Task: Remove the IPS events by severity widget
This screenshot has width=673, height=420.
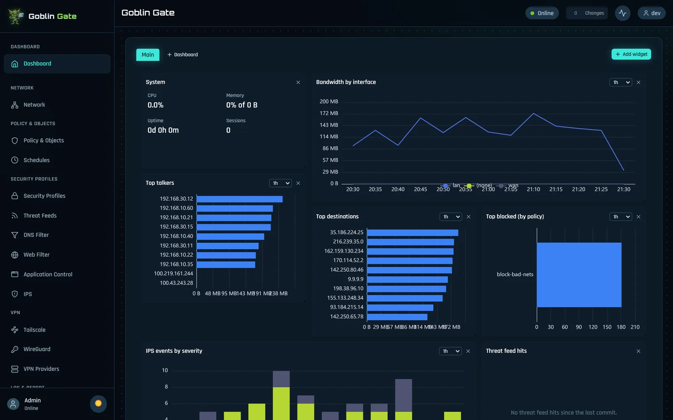Action: [468, 351]
